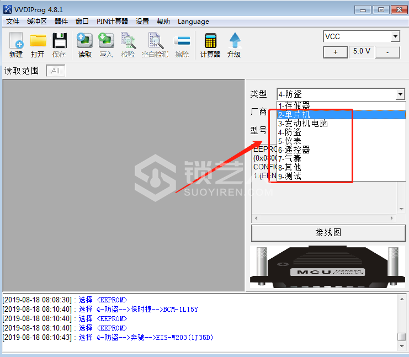
Task: Click info box vertical scroll down arrow
Action: [x=401, y=209]
